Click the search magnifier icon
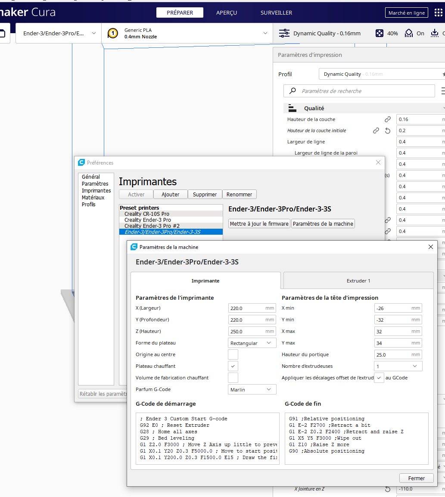Screen dimensions: 445x497 pyautogui.click(x=293, y=91)
